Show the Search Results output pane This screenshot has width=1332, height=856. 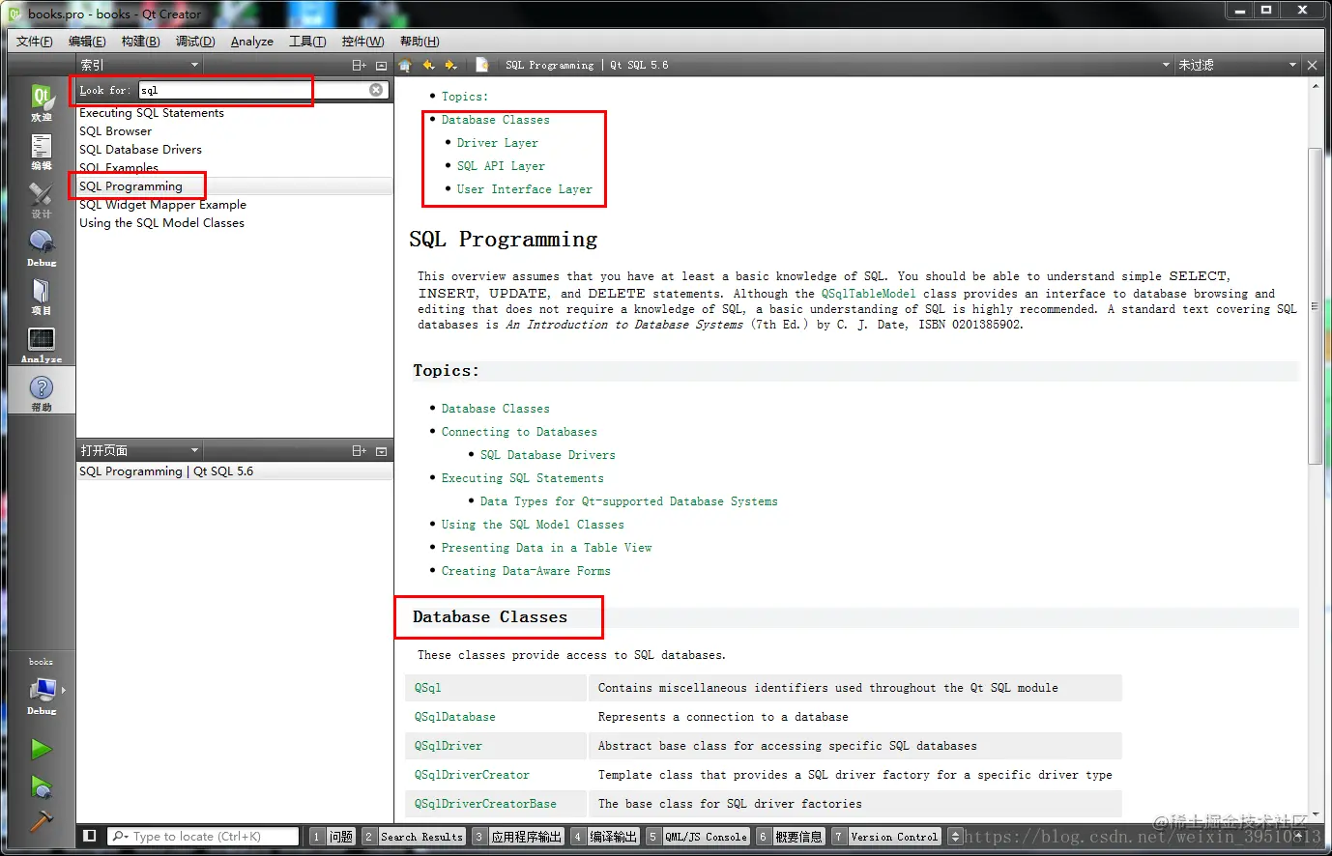click(414, 837)
